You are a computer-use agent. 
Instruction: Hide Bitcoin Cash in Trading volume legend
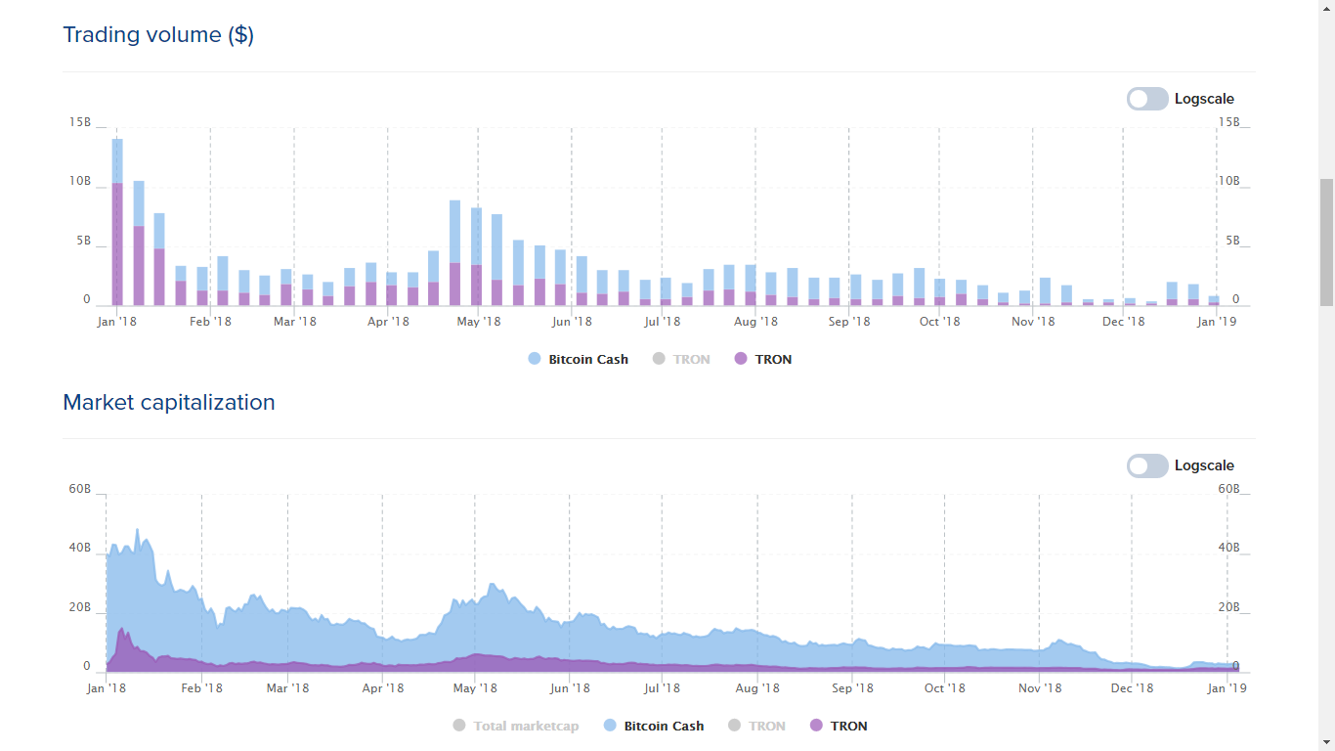click(x=587, y=359)
